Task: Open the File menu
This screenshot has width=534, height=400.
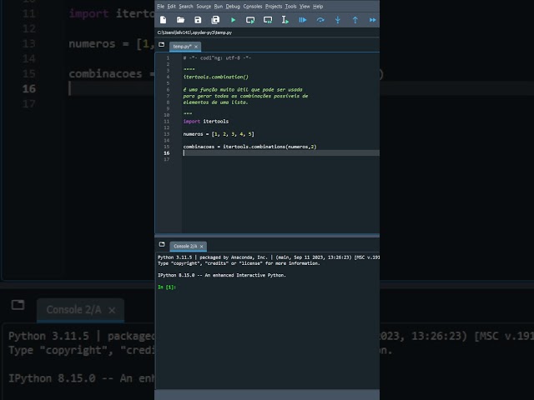Action: click(161, 7)
